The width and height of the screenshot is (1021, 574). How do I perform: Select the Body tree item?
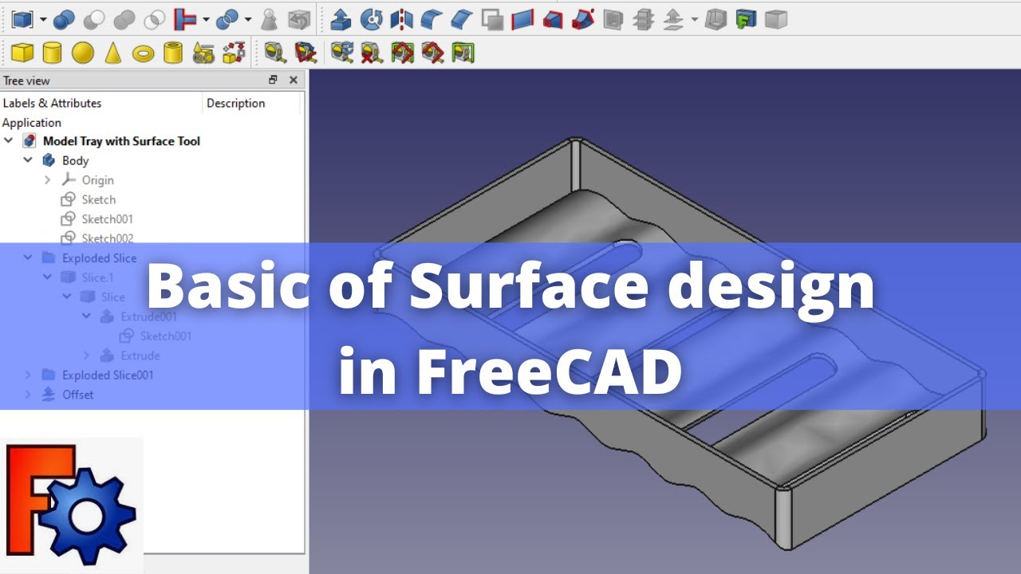pyautogui.click(x=75, y=161)
